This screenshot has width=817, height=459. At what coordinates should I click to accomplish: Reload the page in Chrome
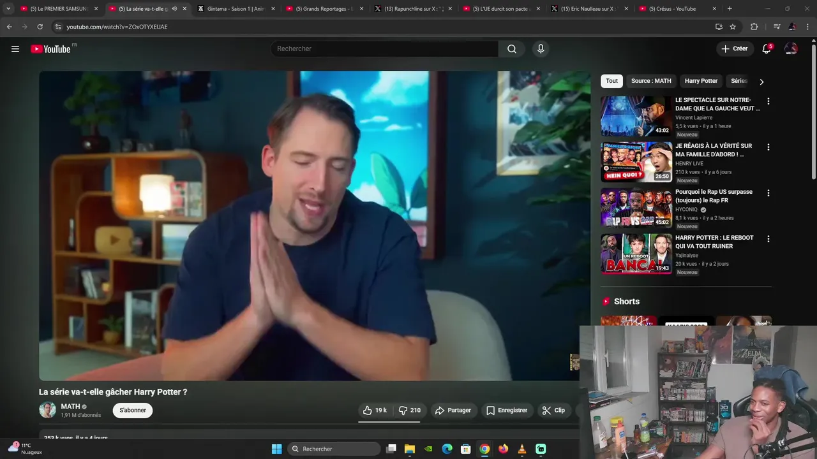pyautogui.click(x=40, y=27)
